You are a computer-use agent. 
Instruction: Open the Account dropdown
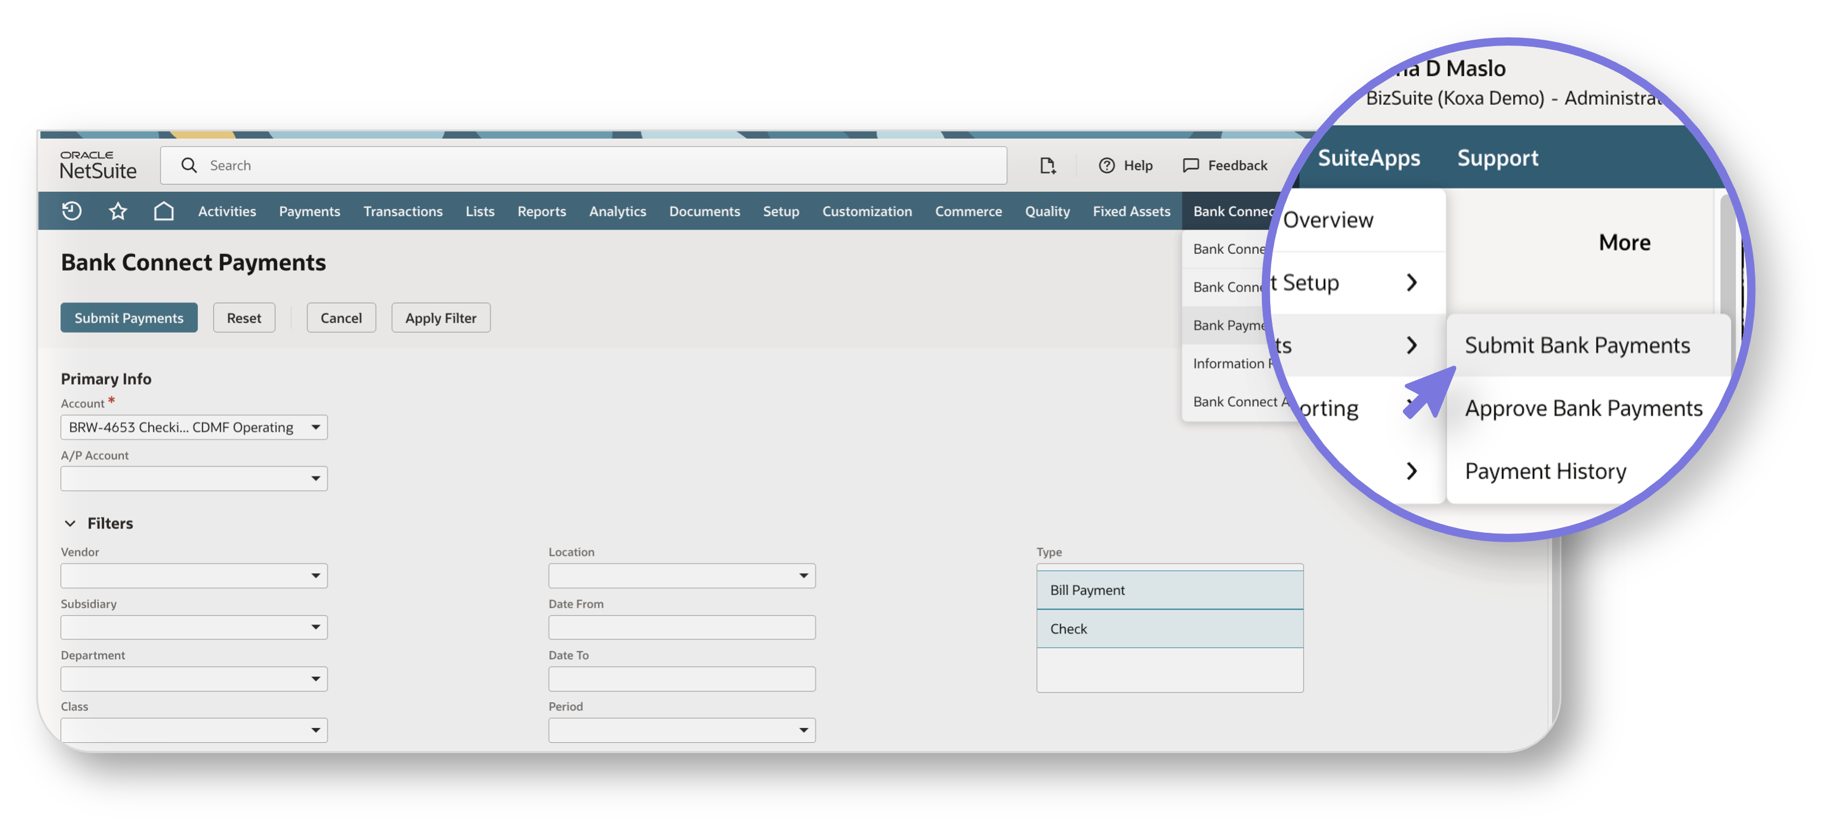[x=194, y=427]
